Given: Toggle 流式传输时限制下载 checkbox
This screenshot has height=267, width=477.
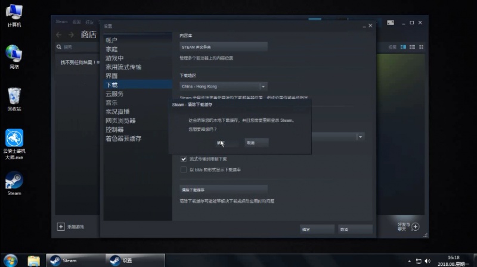Looking at the screenshot, I should (184, 159).
